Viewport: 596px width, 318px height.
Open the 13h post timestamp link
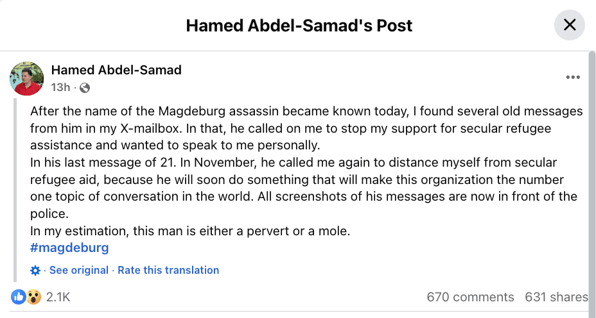[60, 88]
